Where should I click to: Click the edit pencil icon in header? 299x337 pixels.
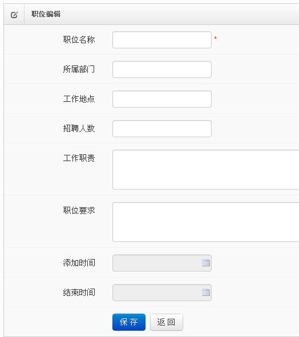[x=14, y=15]
